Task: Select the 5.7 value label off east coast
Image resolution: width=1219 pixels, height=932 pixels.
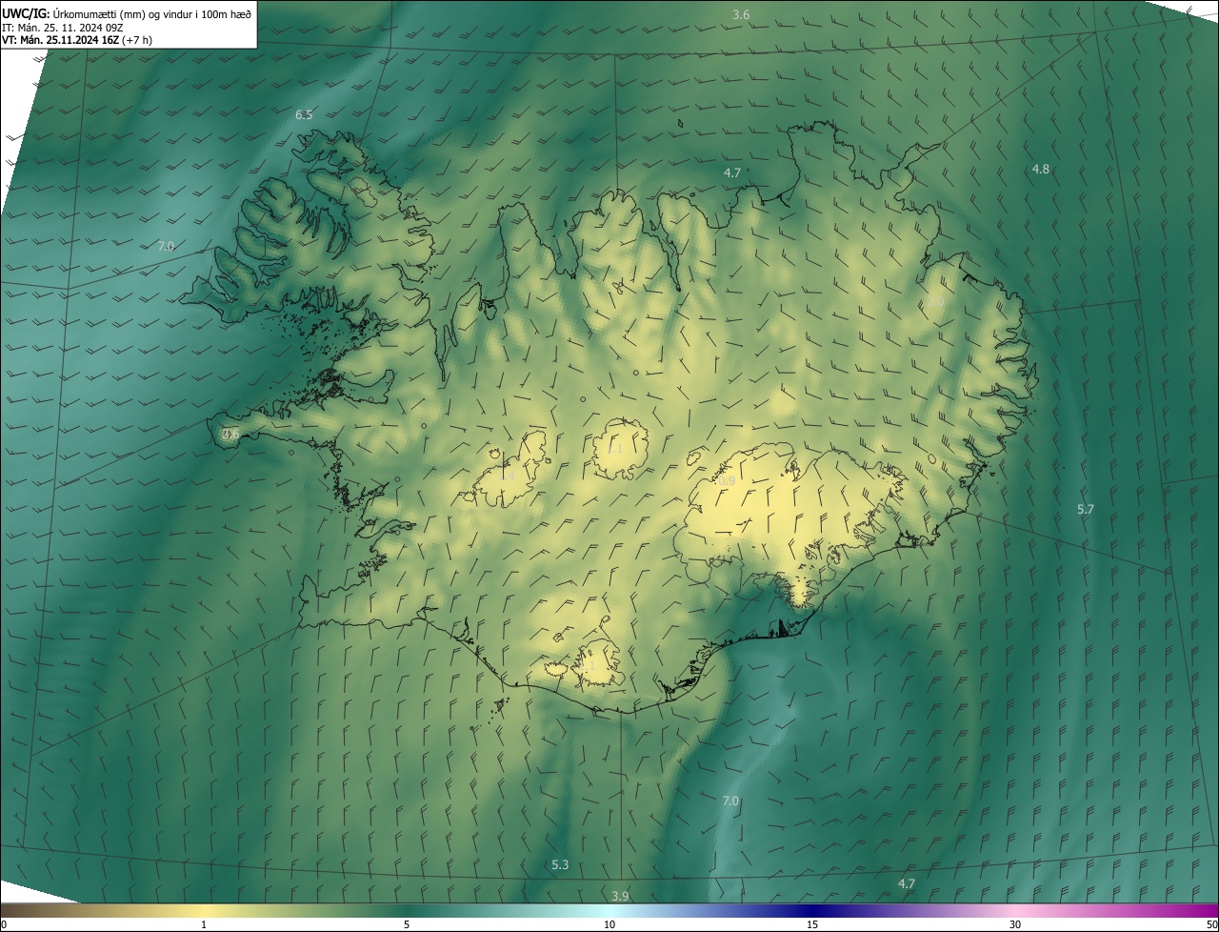Action: point(1086,509)
